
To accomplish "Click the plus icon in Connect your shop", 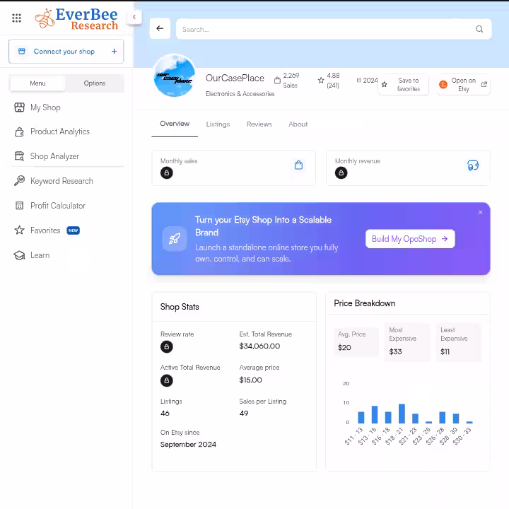I will click(114, 52).
